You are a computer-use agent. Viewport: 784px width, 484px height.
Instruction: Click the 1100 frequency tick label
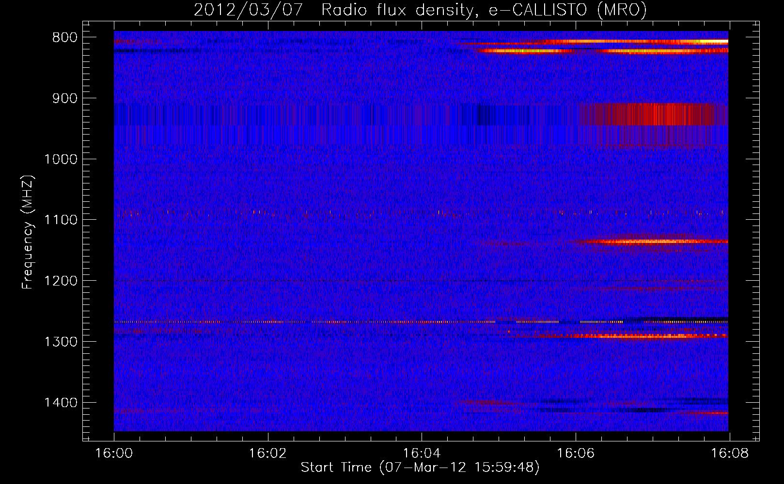tap(61, 220)
